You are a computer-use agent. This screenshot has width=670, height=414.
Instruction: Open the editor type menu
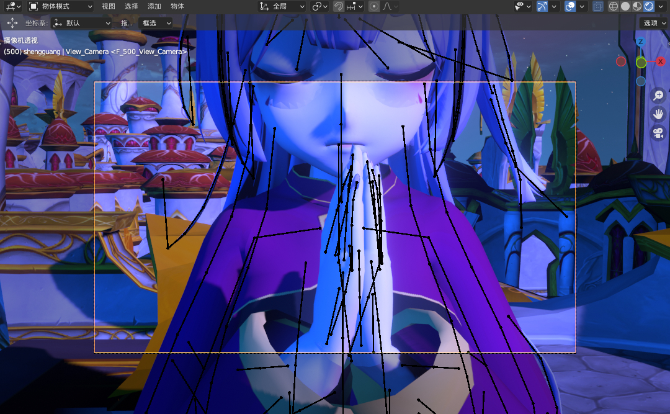[13, 6]
